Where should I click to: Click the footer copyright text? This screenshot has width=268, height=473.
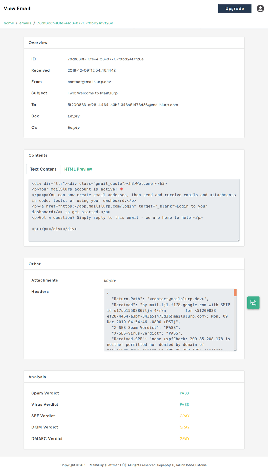click(x=134, y=465)
